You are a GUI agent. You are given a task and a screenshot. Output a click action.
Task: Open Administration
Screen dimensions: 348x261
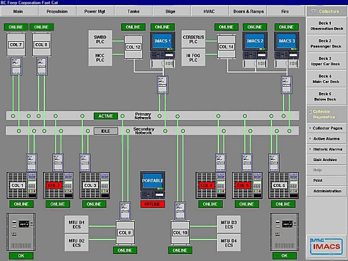[326, 191]
